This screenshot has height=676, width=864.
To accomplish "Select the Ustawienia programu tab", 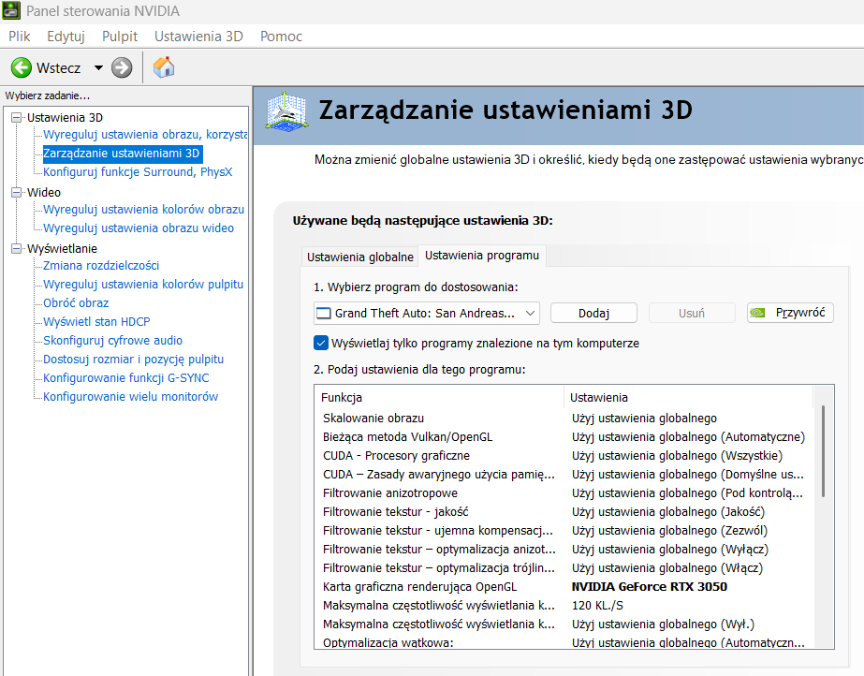I will (481, 256).
